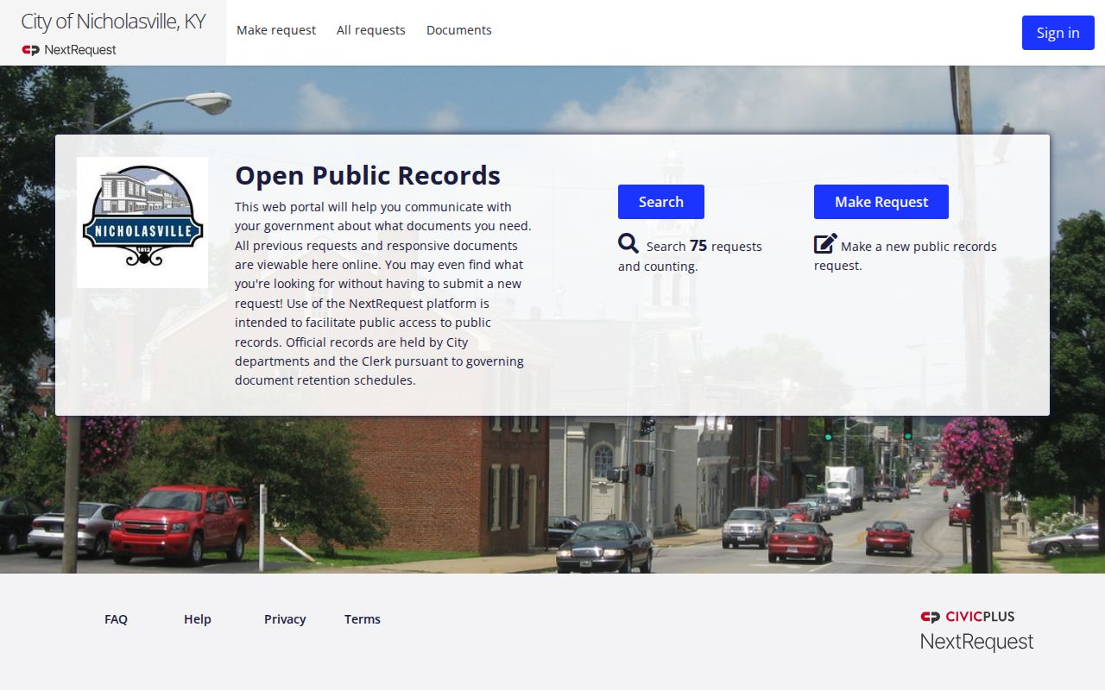Click the portal description paragraph

point(383,293)
